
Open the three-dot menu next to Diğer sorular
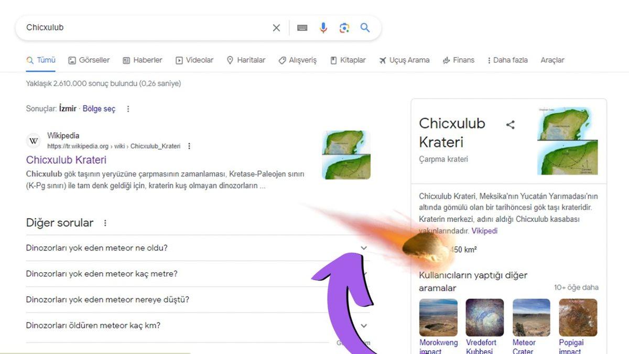point(105,222)
